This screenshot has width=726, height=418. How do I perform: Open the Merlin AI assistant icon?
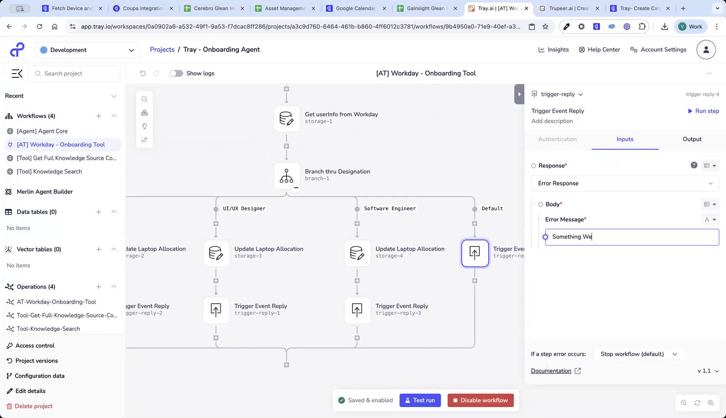coord(145,139)
